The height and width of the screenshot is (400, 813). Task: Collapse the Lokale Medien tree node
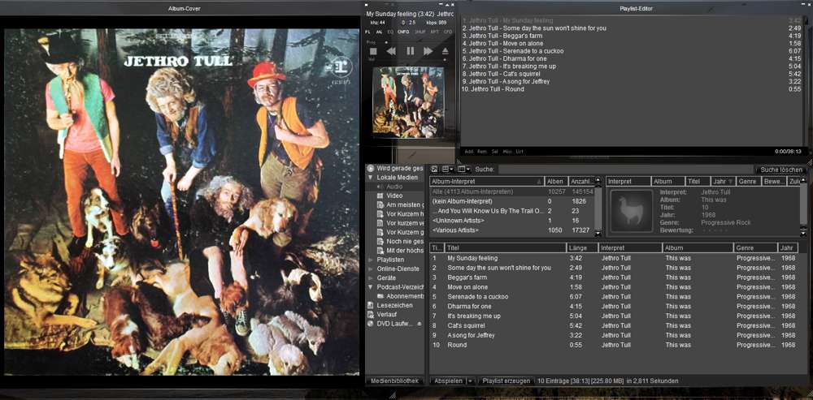tap(371, 177)
